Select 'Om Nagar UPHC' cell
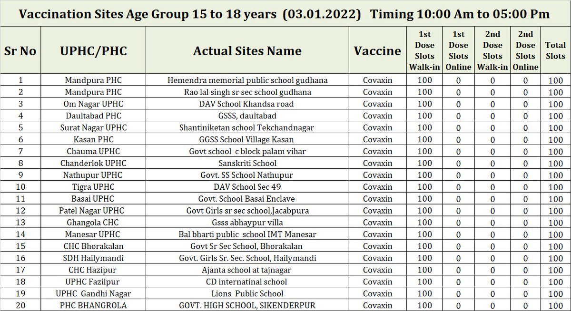 coord(93,104)
